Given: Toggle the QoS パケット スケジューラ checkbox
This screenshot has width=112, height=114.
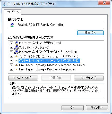Looking at the screenshot, I should click(11, 47).
